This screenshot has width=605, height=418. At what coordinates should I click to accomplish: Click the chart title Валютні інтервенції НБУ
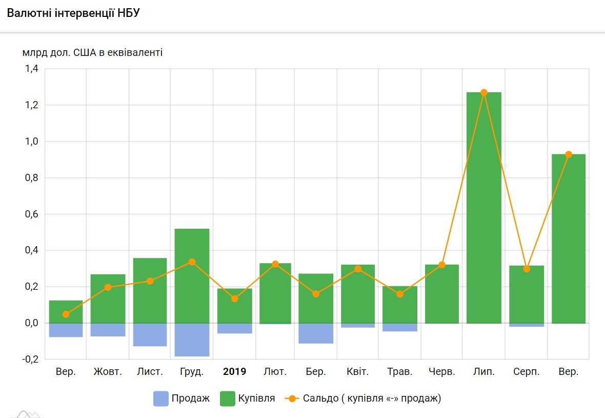pos(73,13)
